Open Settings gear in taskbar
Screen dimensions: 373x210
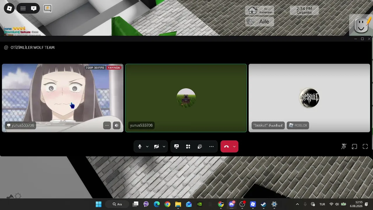(274, 204)
